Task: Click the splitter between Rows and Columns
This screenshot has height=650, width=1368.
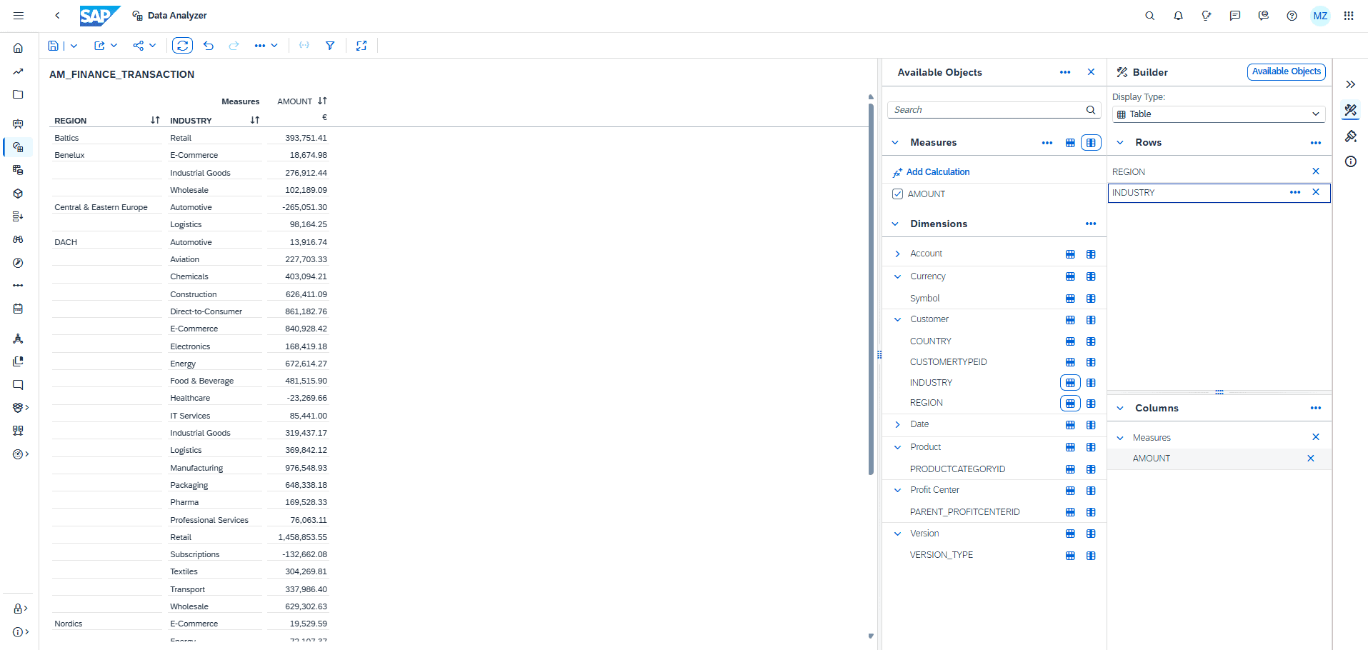Action: (x=1219, y=392)
